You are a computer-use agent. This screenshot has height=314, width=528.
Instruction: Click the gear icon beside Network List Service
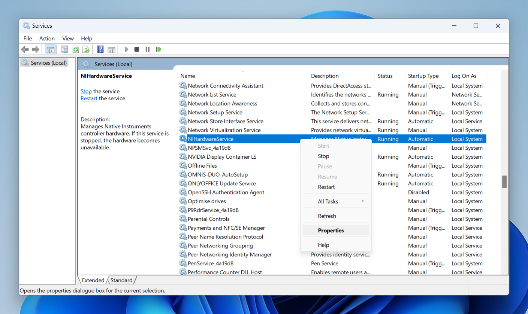click(183, 95)
